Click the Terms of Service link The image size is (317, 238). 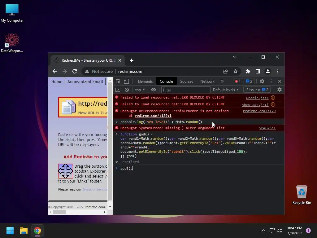95,189
